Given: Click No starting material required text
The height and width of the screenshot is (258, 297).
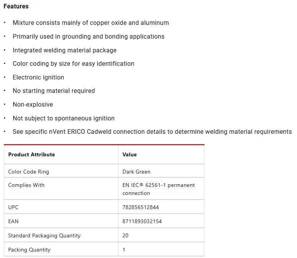Looking at the screenshot, I should coord(54,91).
